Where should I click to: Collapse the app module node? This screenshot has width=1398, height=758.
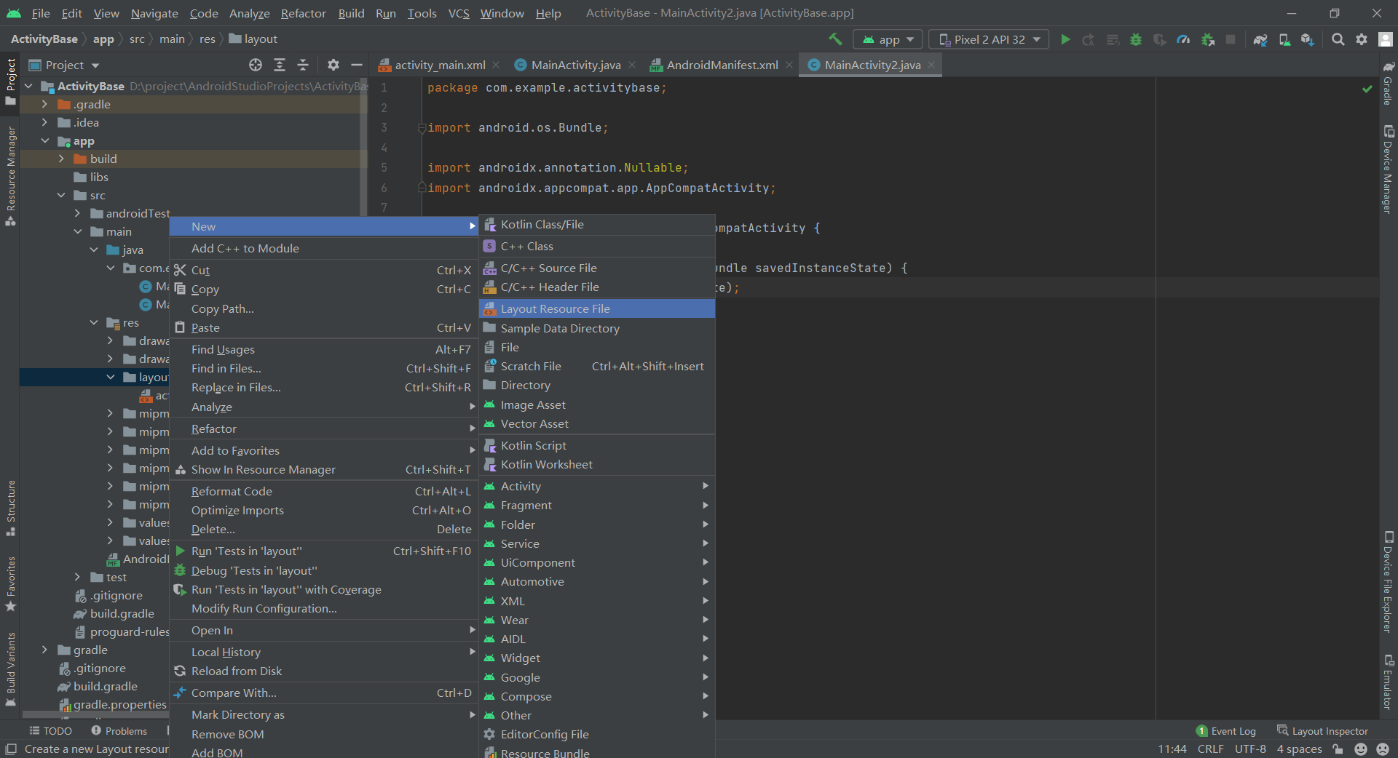(x=44, y=140)
